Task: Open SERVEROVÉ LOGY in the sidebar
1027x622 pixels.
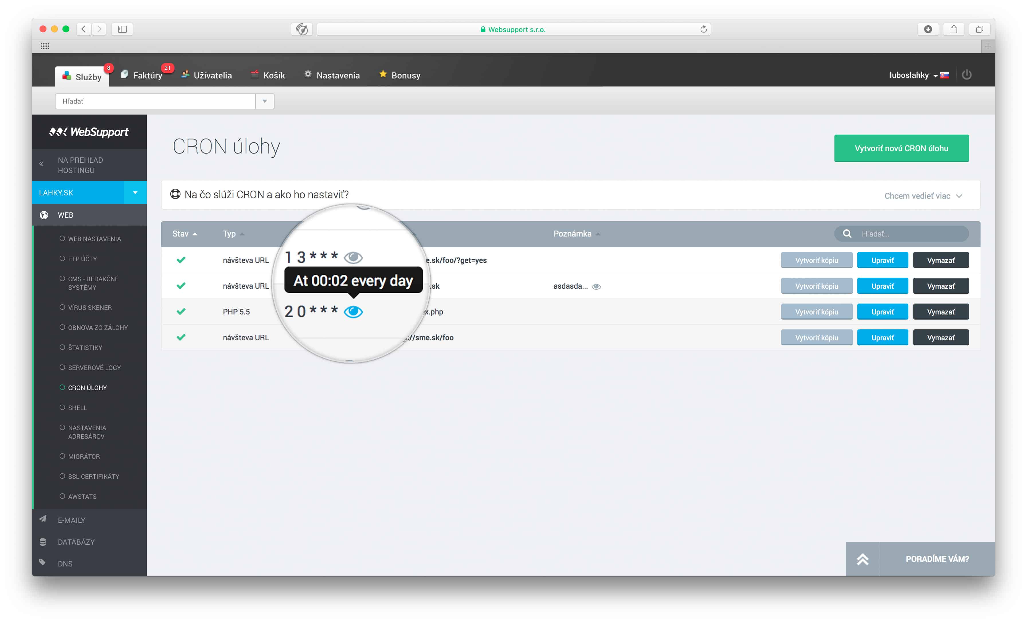Action: (95, 367)
